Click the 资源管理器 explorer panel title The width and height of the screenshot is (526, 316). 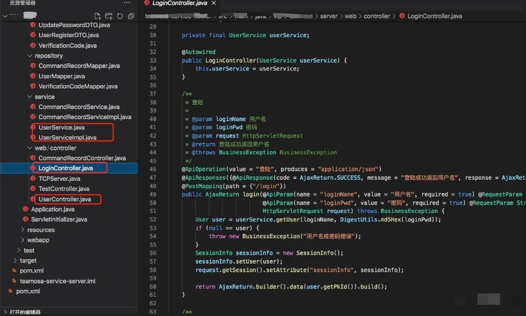(x=22, y=3)
